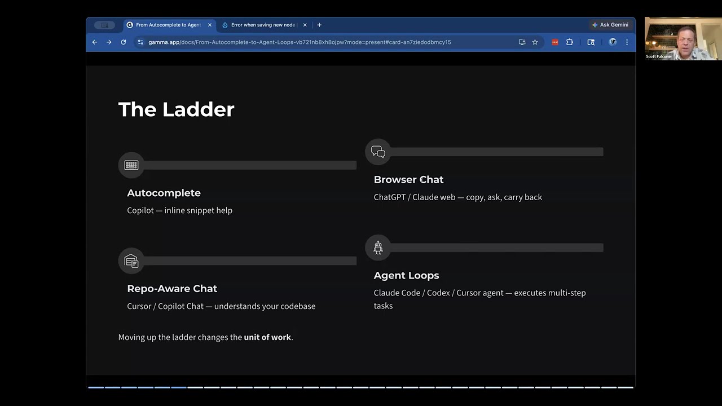Click the Repo-Aware Chat document icon
Image resolution: width=722 pixels, height=406 pixels.
[x=131, y=261]
